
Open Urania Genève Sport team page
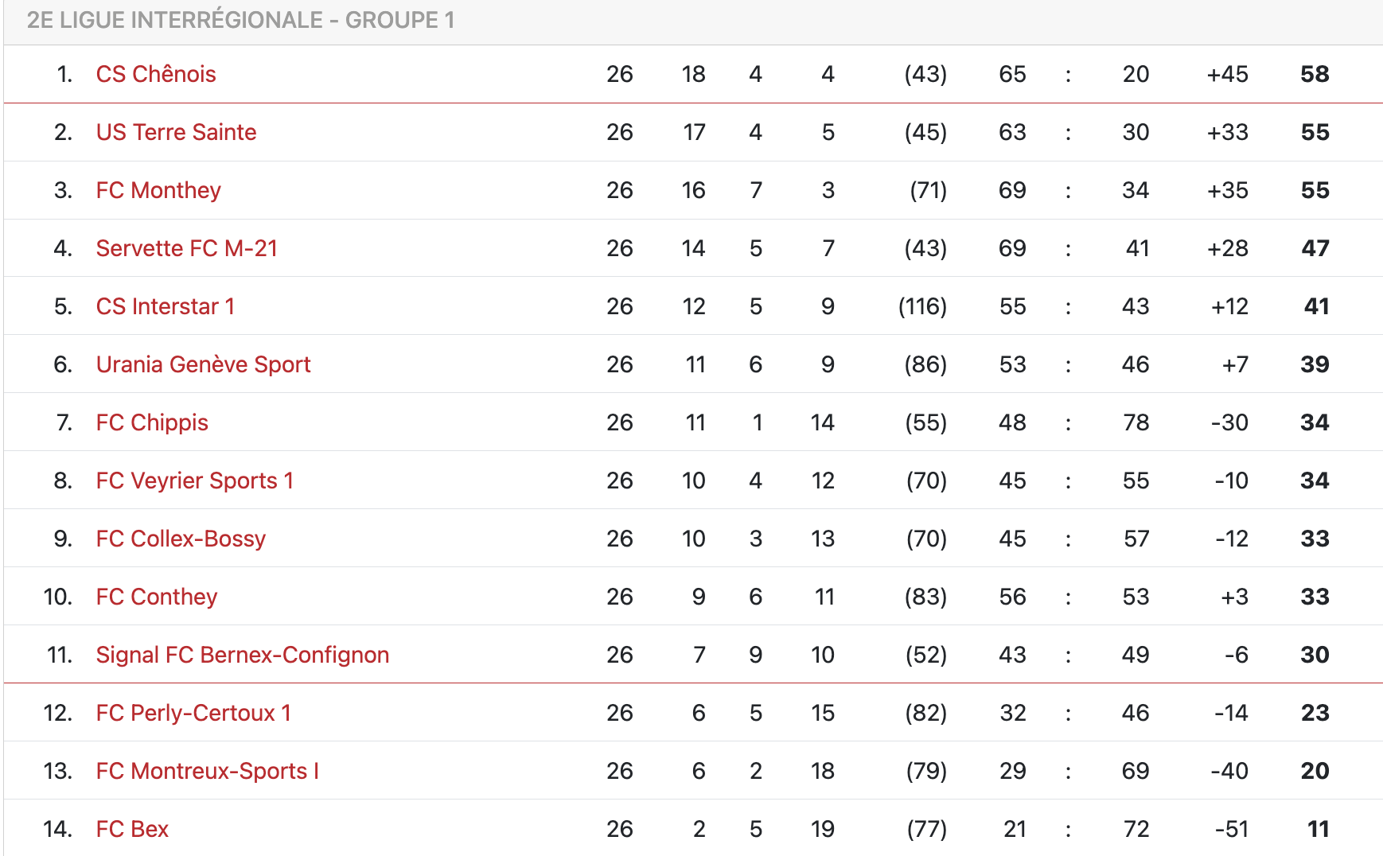[x=203, y=364]
